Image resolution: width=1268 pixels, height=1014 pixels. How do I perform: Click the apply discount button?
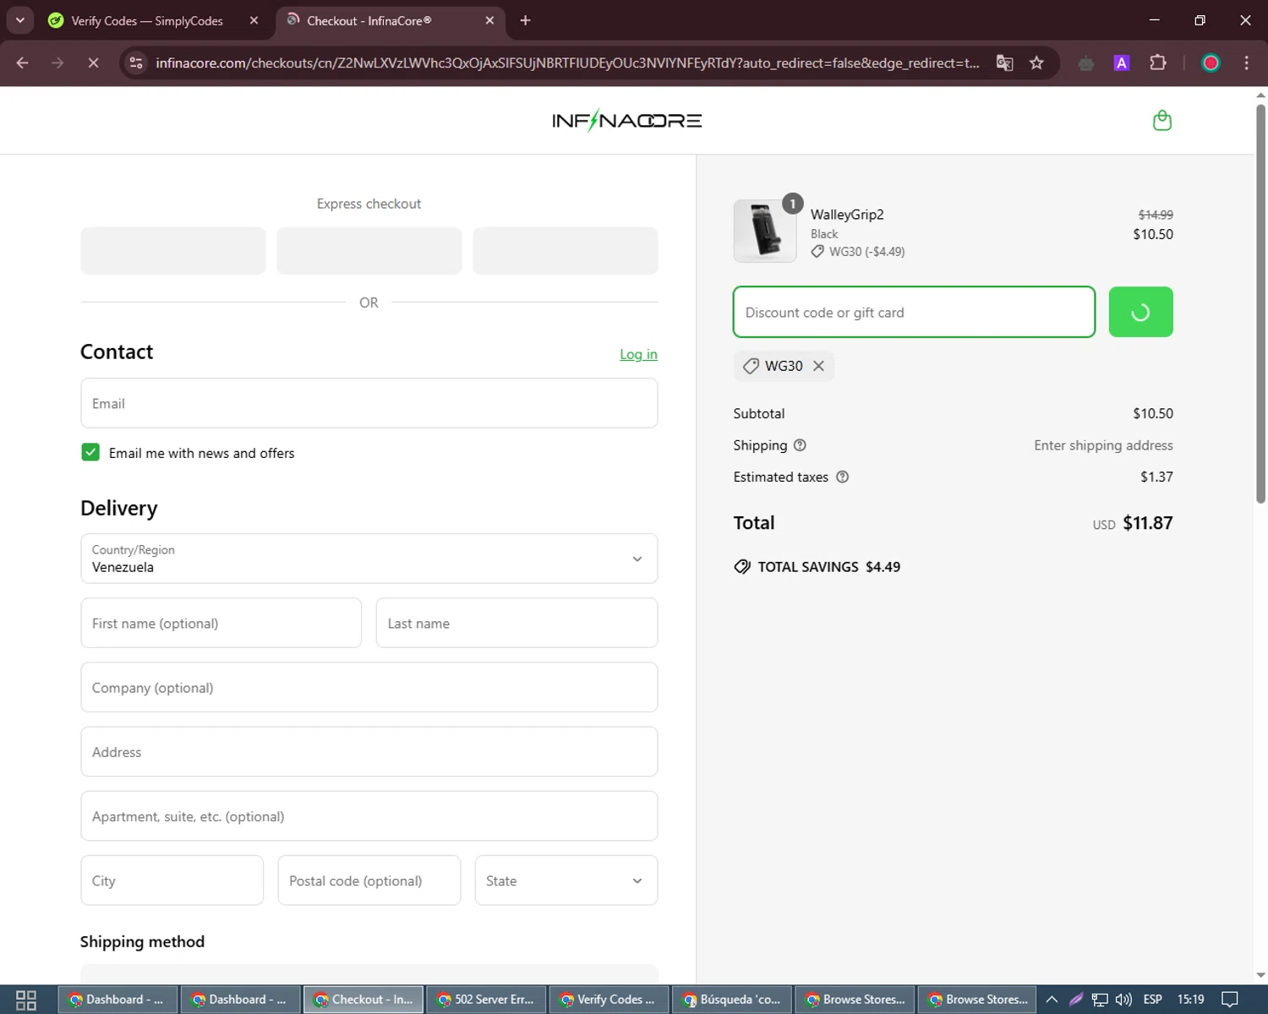coord(1140,312)
